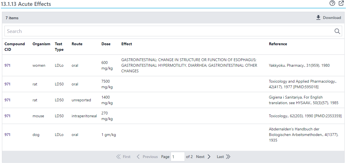Select LDLo test type in women row
Screen dimensions: 346x165
(x=59, y=65)
